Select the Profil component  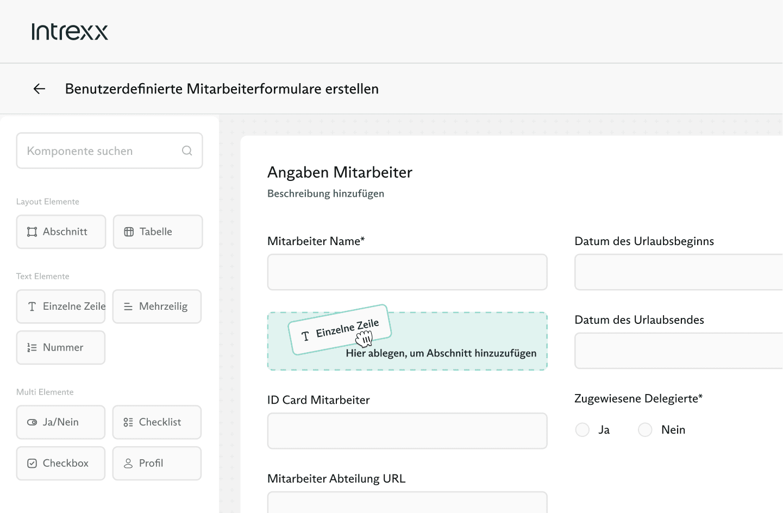(x=157, y=463)
